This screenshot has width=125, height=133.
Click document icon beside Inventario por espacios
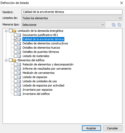19,90
